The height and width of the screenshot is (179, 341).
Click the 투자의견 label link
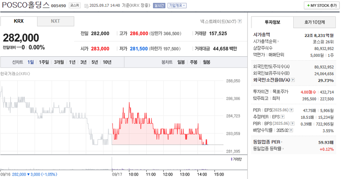click(x=261, y=91)
